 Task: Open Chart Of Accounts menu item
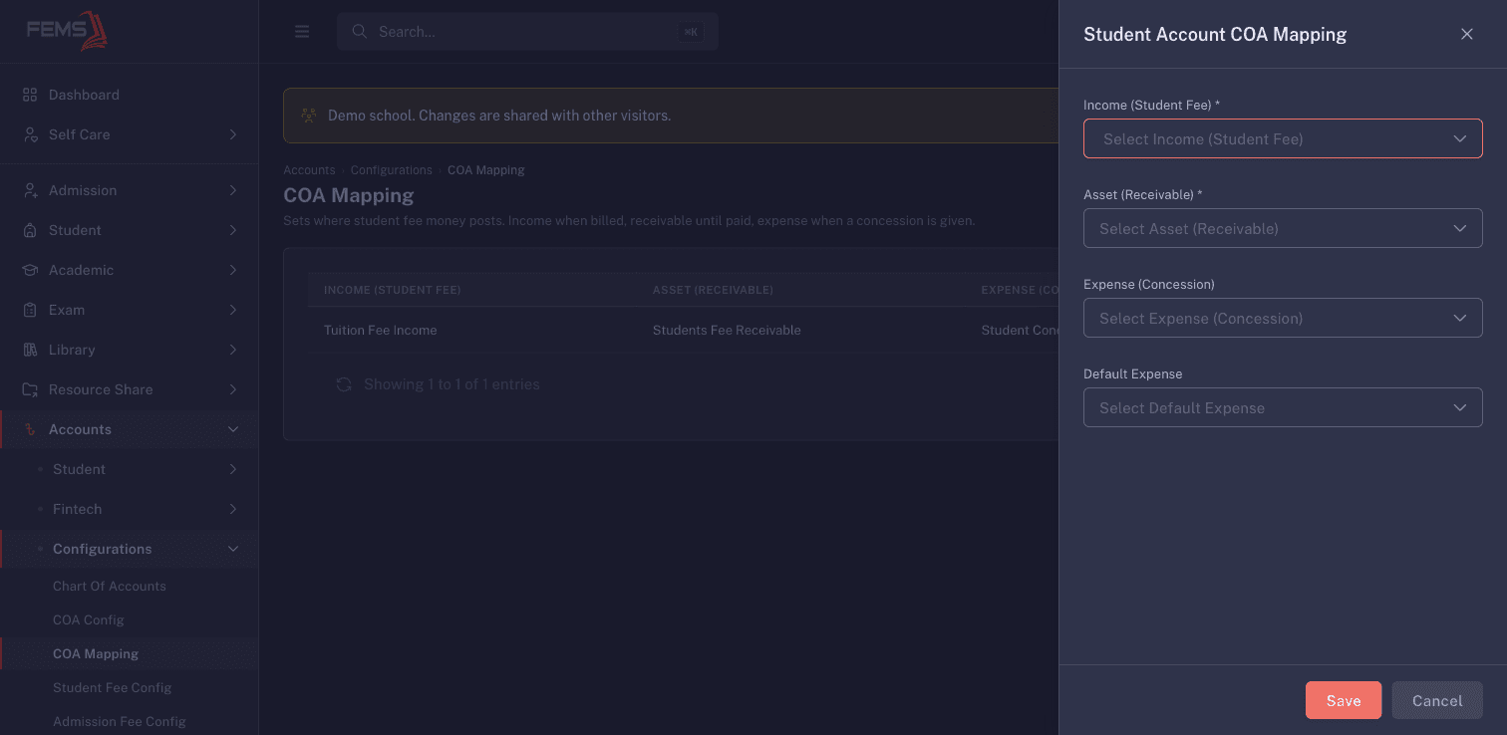click(x=110, y=587)
